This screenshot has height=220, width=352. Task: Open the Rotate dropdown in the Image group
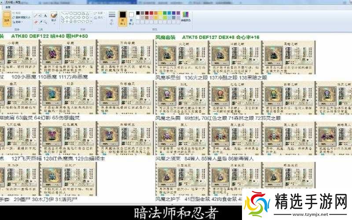coord(18,22)
